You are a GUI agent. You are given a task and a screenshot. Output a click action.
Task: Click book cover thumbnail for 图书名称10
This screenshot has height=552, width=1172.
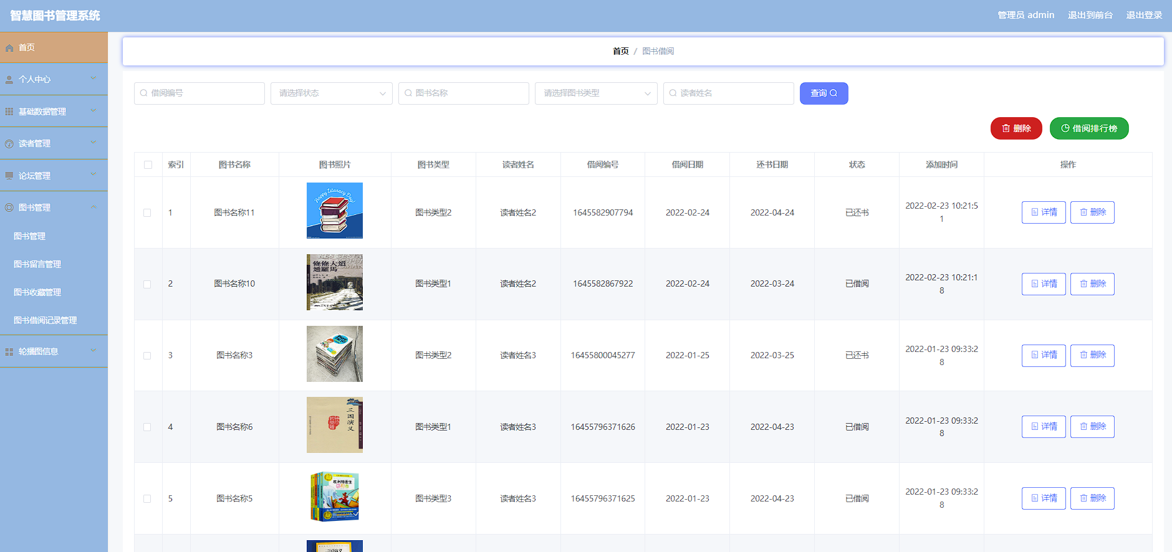335,282
